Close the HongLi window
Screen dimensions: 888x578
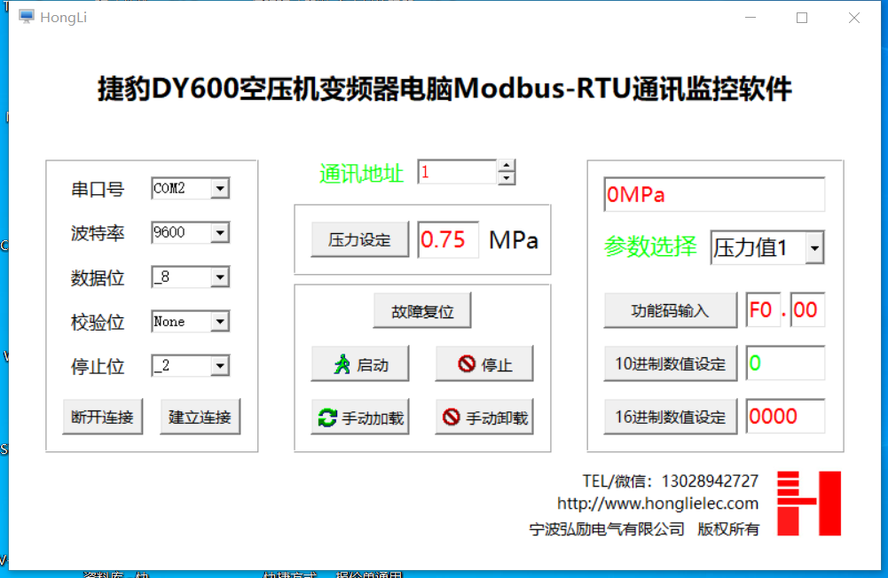click(x=854, y=18)
